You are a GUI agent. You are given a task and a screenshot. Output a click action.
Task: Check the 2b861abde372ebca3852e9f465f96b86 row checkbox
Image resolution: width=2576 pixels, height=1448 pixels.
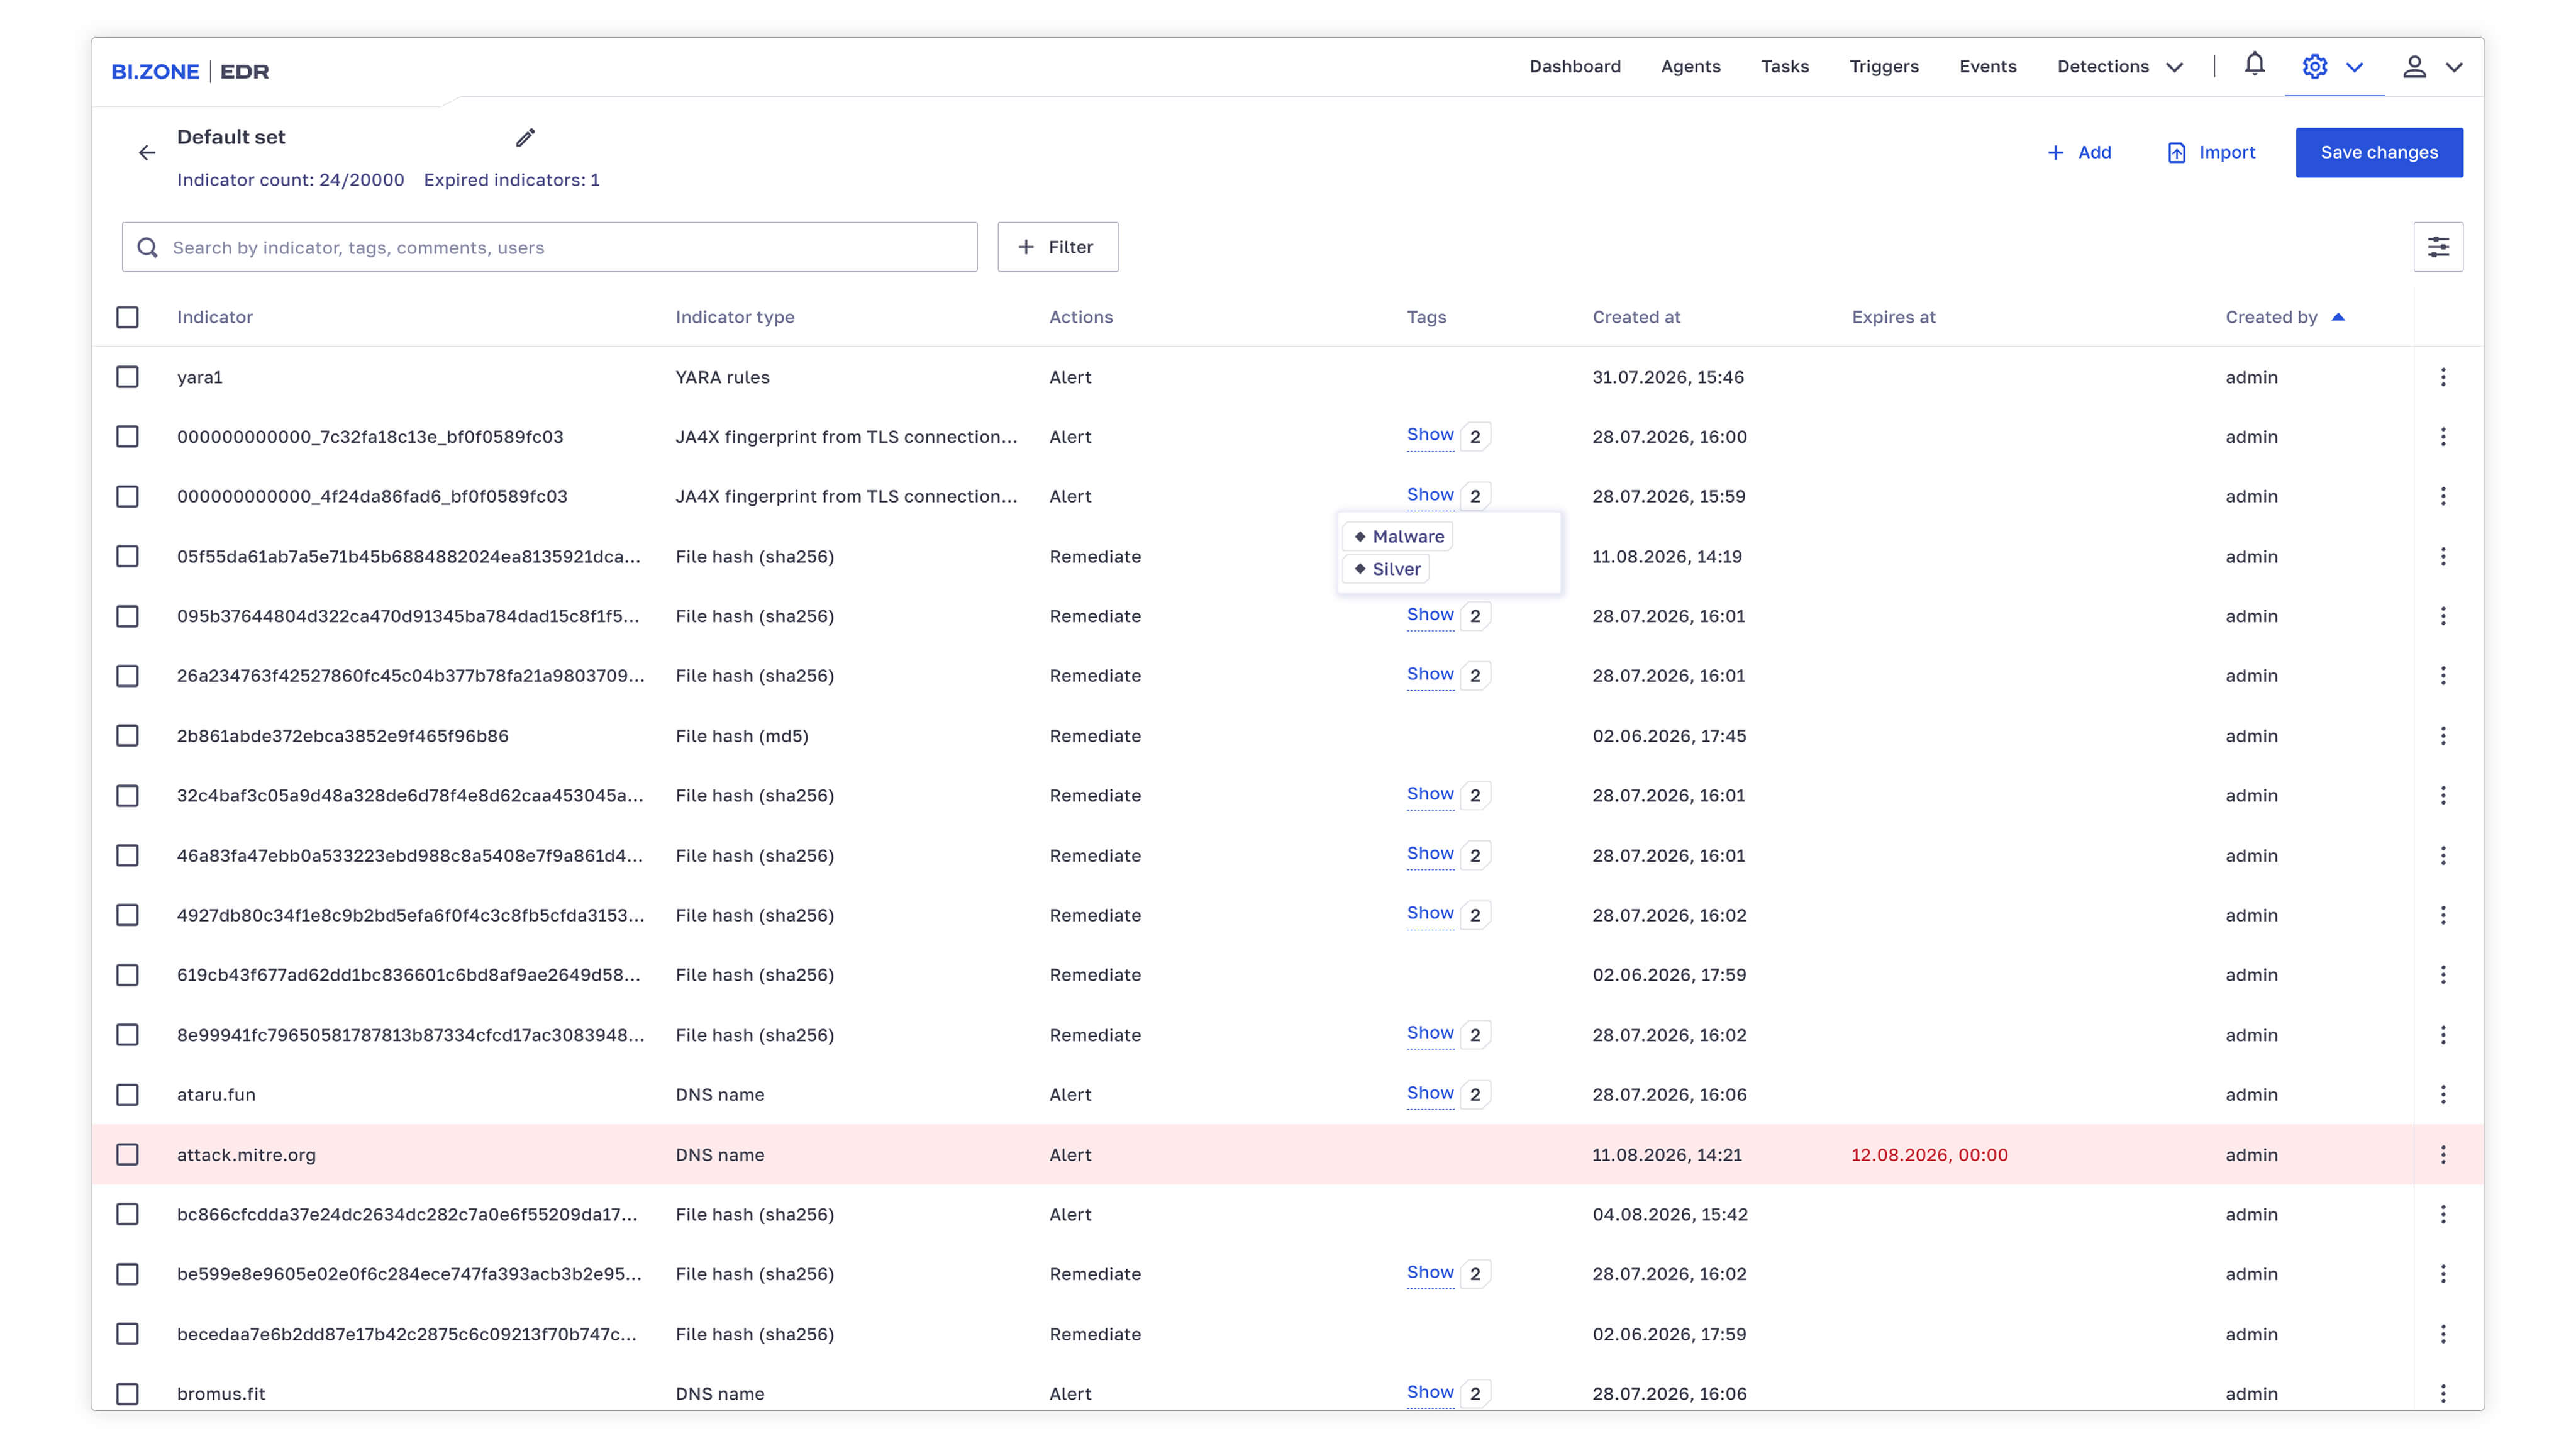pyautogui.click(x=127, y=736)
